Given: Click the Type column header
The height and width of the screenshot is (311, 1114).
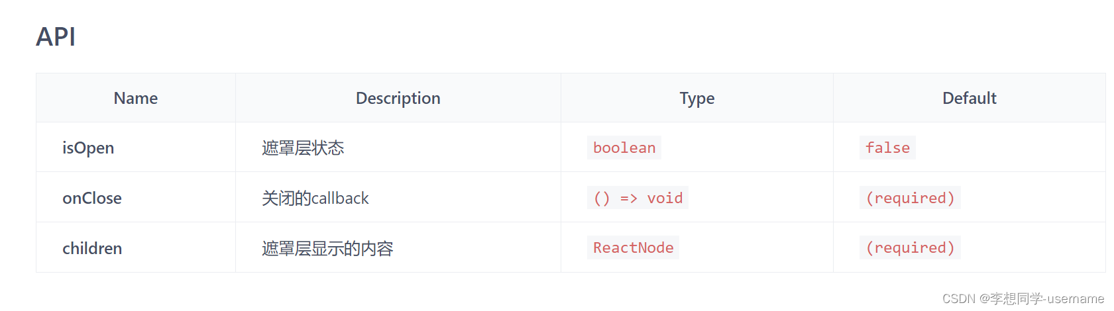Looking at the screenshot, I should [696, 98].
